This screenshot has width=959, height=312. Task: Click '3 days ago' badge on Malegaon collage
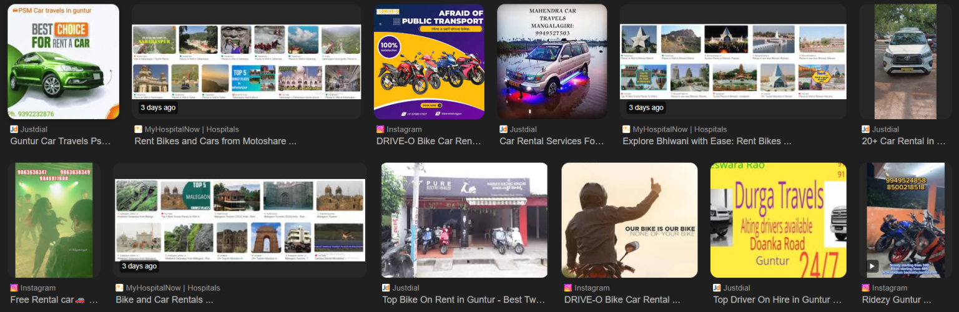click(x=139, y=266)
